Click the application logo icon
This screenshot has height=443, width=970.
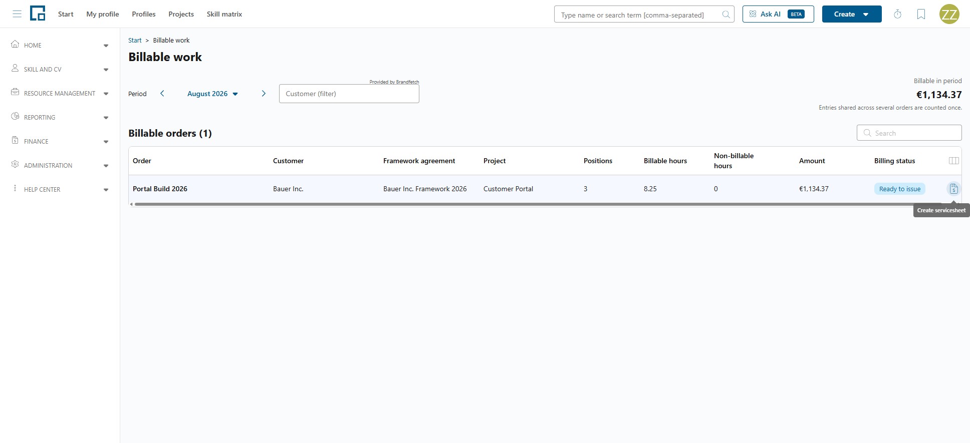pos(38,14)
